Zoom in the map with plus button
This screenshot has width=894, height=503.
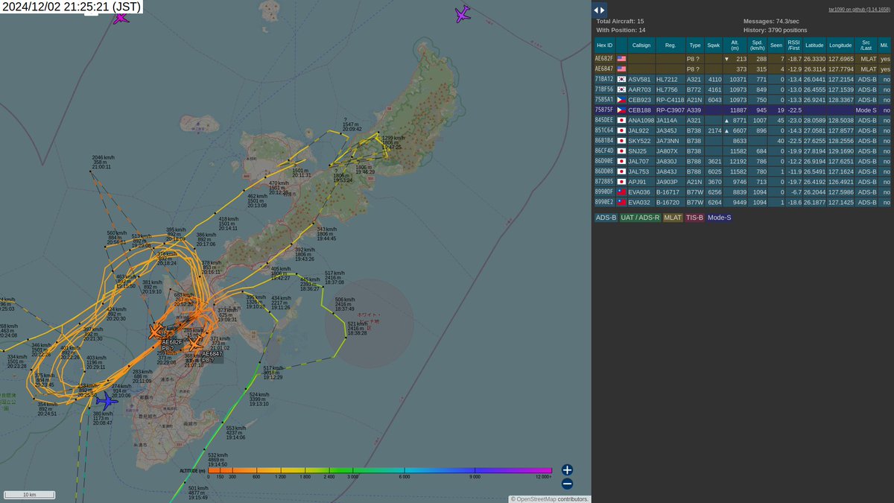[x=567, y=469]
